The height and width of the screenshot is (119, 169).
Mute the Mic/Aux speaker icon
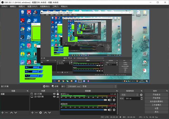(x=110, y=100)
